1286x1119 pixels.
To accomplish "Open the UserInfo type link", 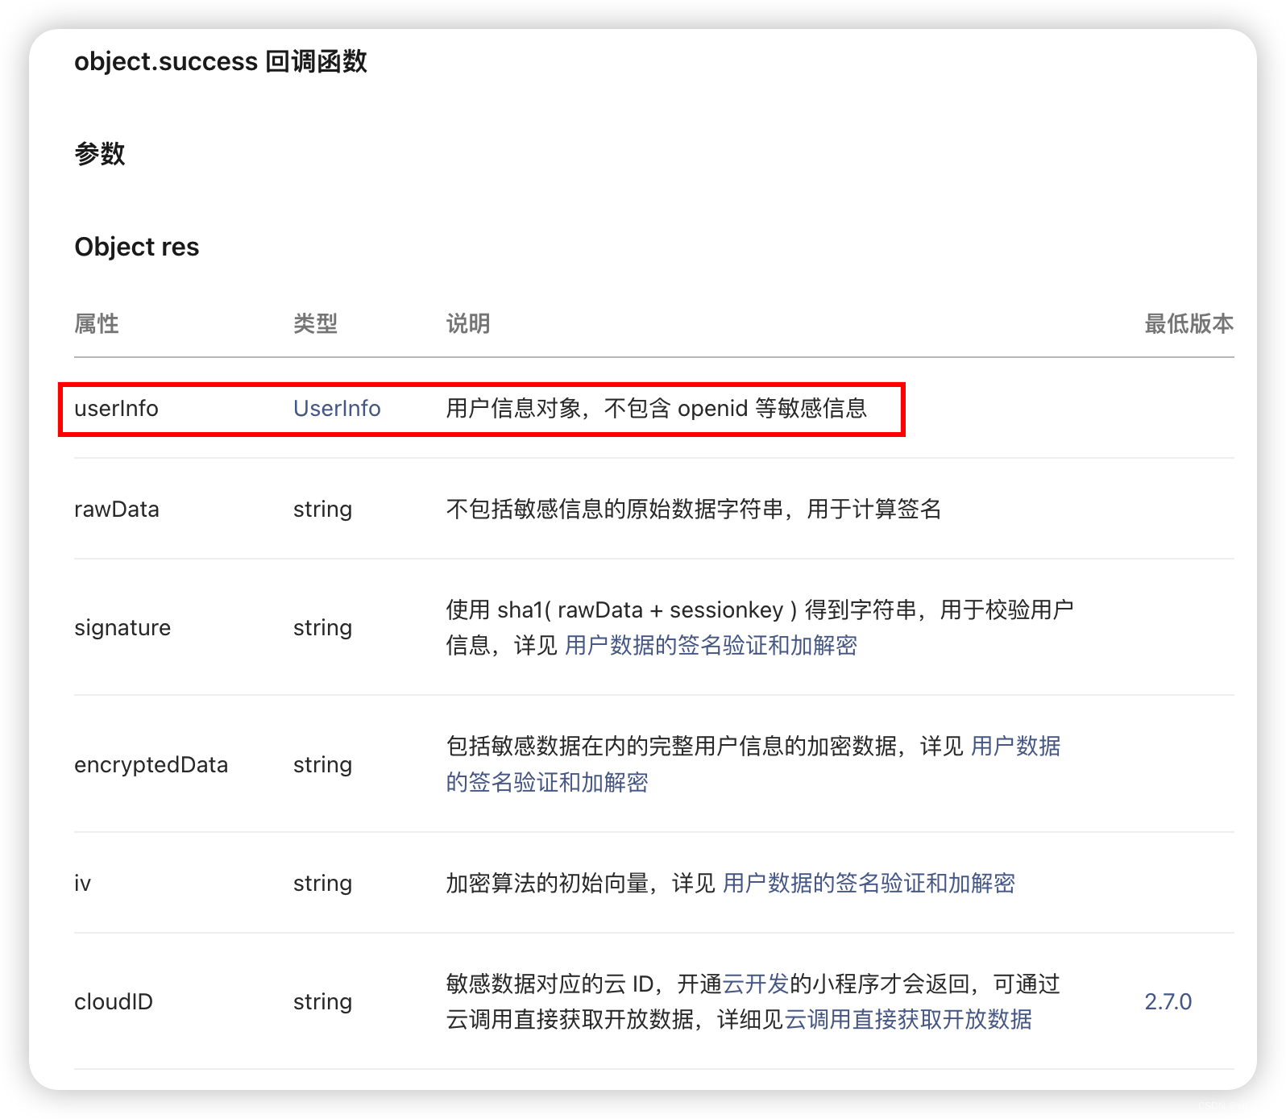I will click(x=337, y=409).
